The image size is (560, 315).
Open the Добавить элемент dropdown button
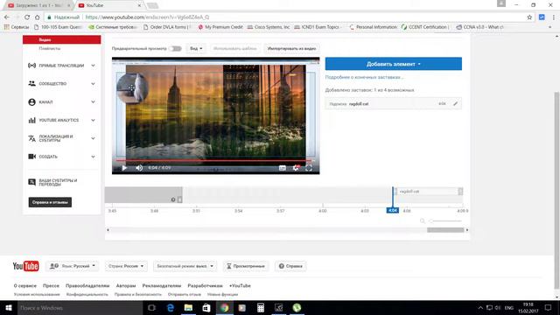[393, 64]
